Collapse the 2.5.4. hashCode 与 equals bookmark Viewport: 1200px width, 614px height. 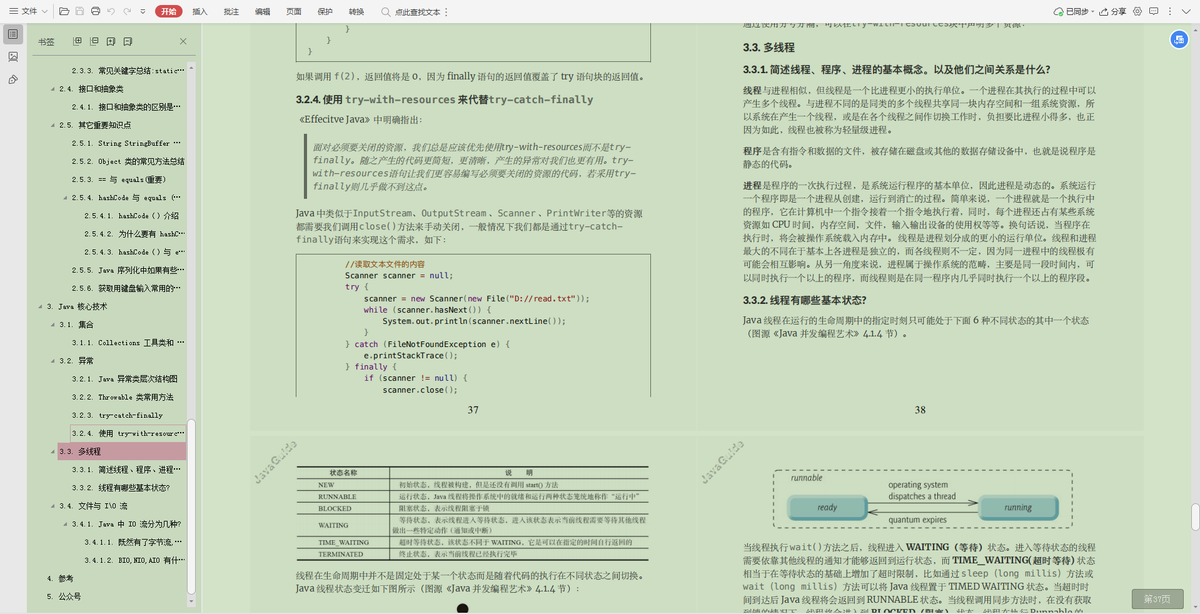pyautogui.click(x=66, y=198)
